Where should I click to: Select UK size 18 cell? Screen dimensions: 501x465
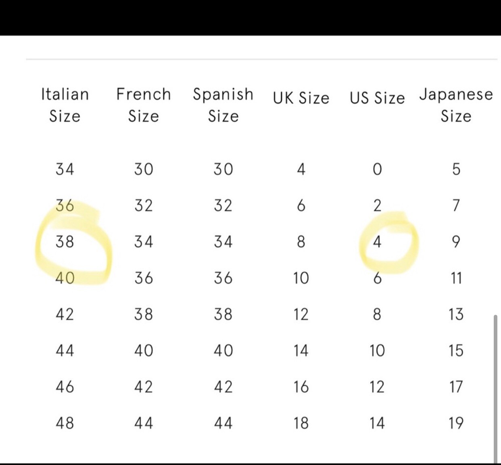[301, 423]
